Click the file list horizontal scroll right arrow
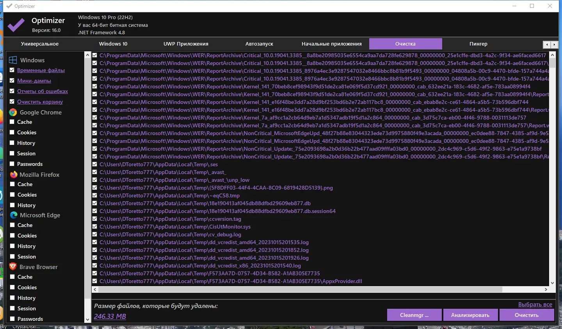 coord(546,289)
